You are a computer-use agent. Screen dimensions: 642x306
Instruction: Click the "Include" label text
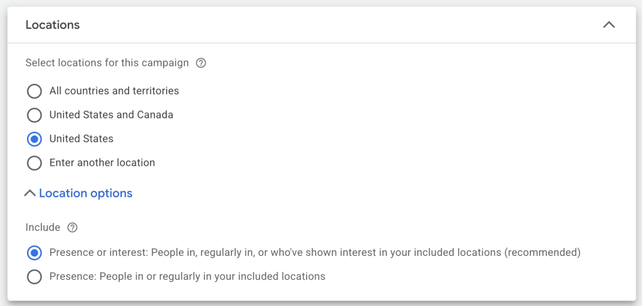[43, 228]
